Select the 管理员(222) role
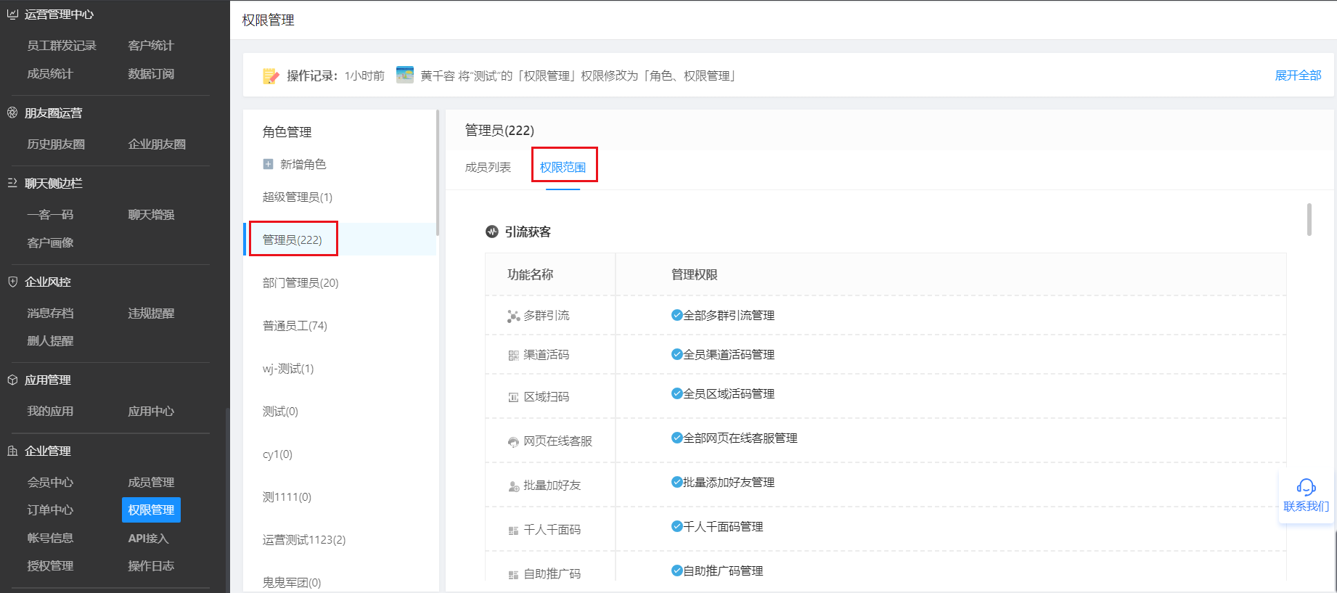Image resolution: width=1337 pixels, height=593 pixels. coord(292,240)
